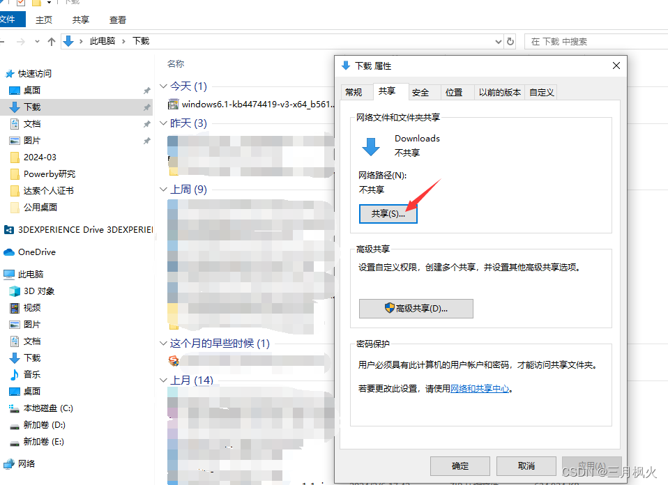668x485 pixels.
Task: Open 本地磁盘 (C:) drive
Action: [x=49, y=408]
